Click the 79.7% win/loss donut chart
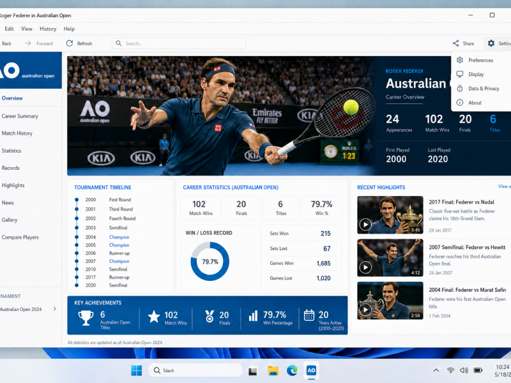Screen dimensions: 511x383 pyautogui.click(x=210, y=262)
